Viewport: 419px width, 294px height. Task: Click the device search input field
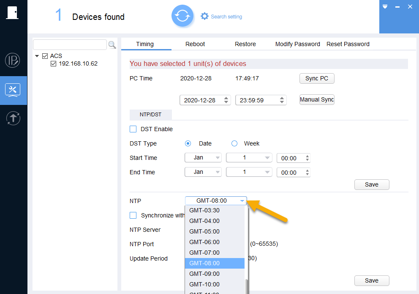click(x=70, y=45)
